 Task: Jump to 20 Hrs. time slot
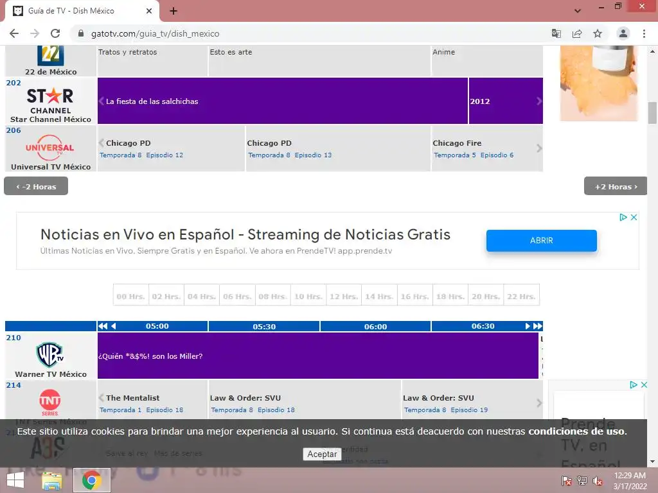pyautogui.click(x=486, y=297)
